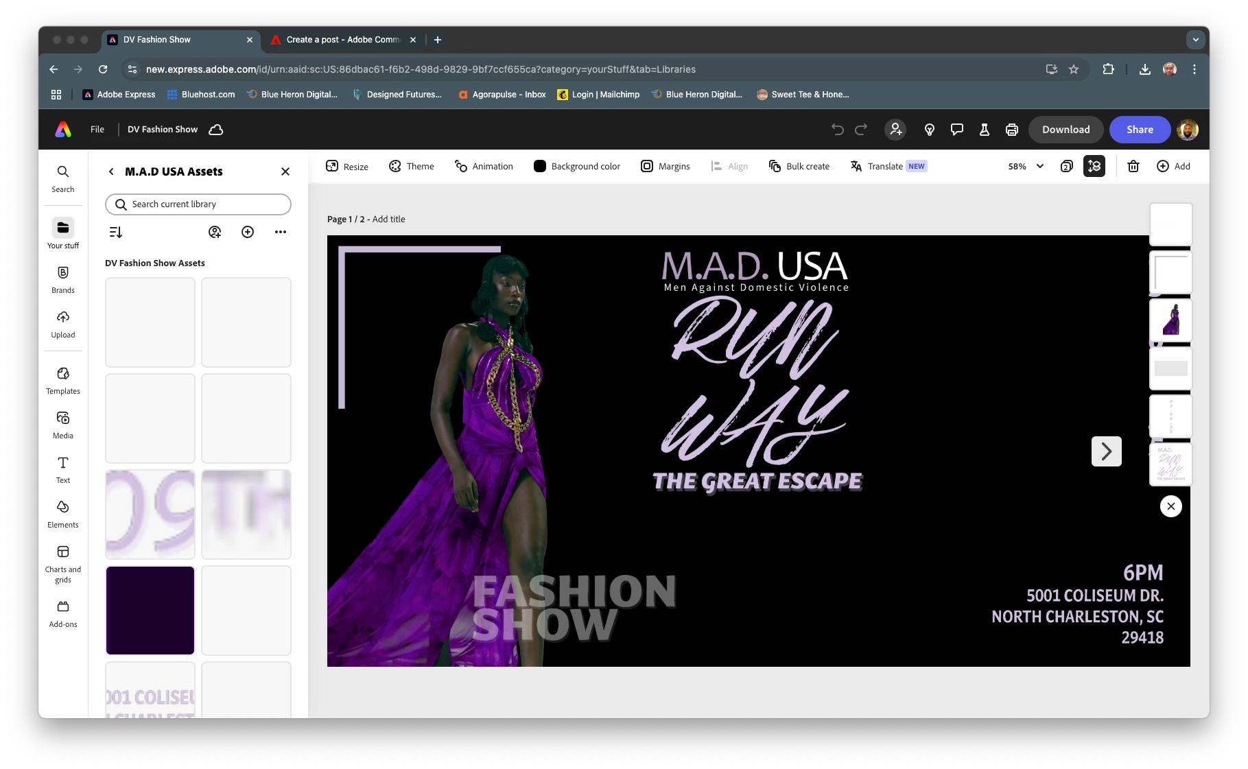
Task: Click the duplicate page icon
Action: (x=1067, y=167)
